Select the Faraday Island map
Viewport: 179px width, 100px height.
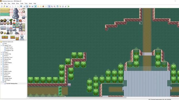coord(8,78)
